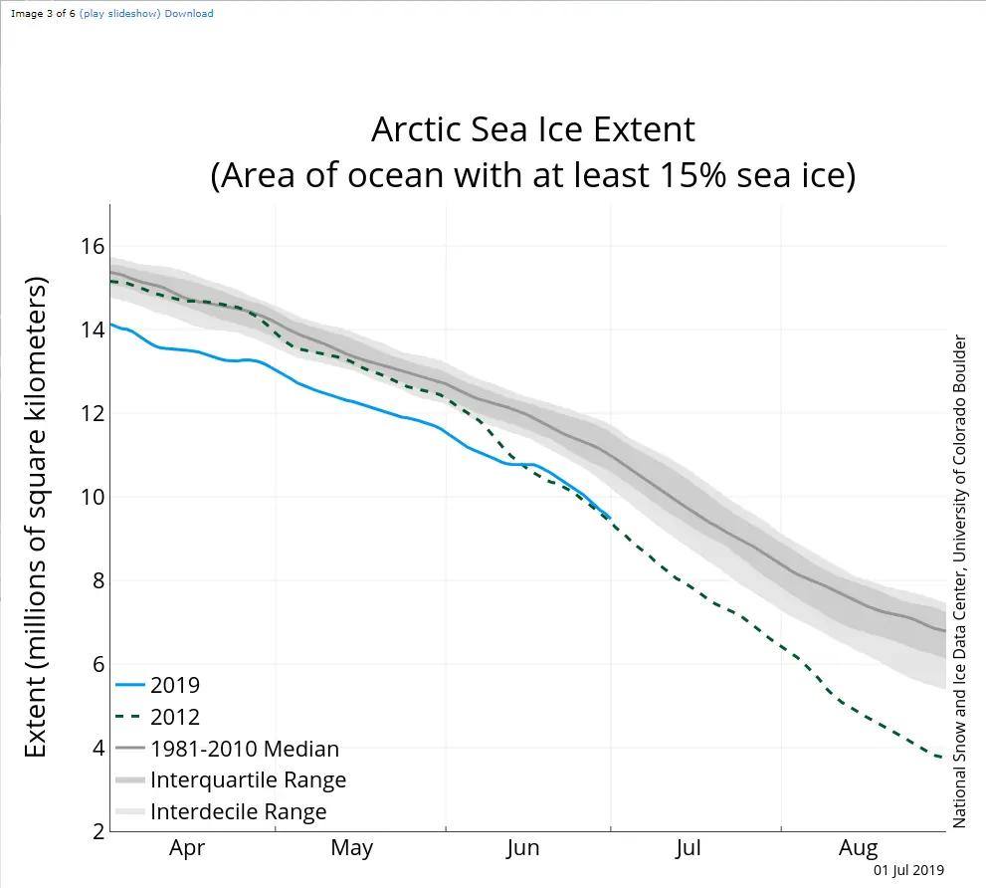
Task: Click the 01 Jul 2019 date stamp
Action: coord(908,870)
